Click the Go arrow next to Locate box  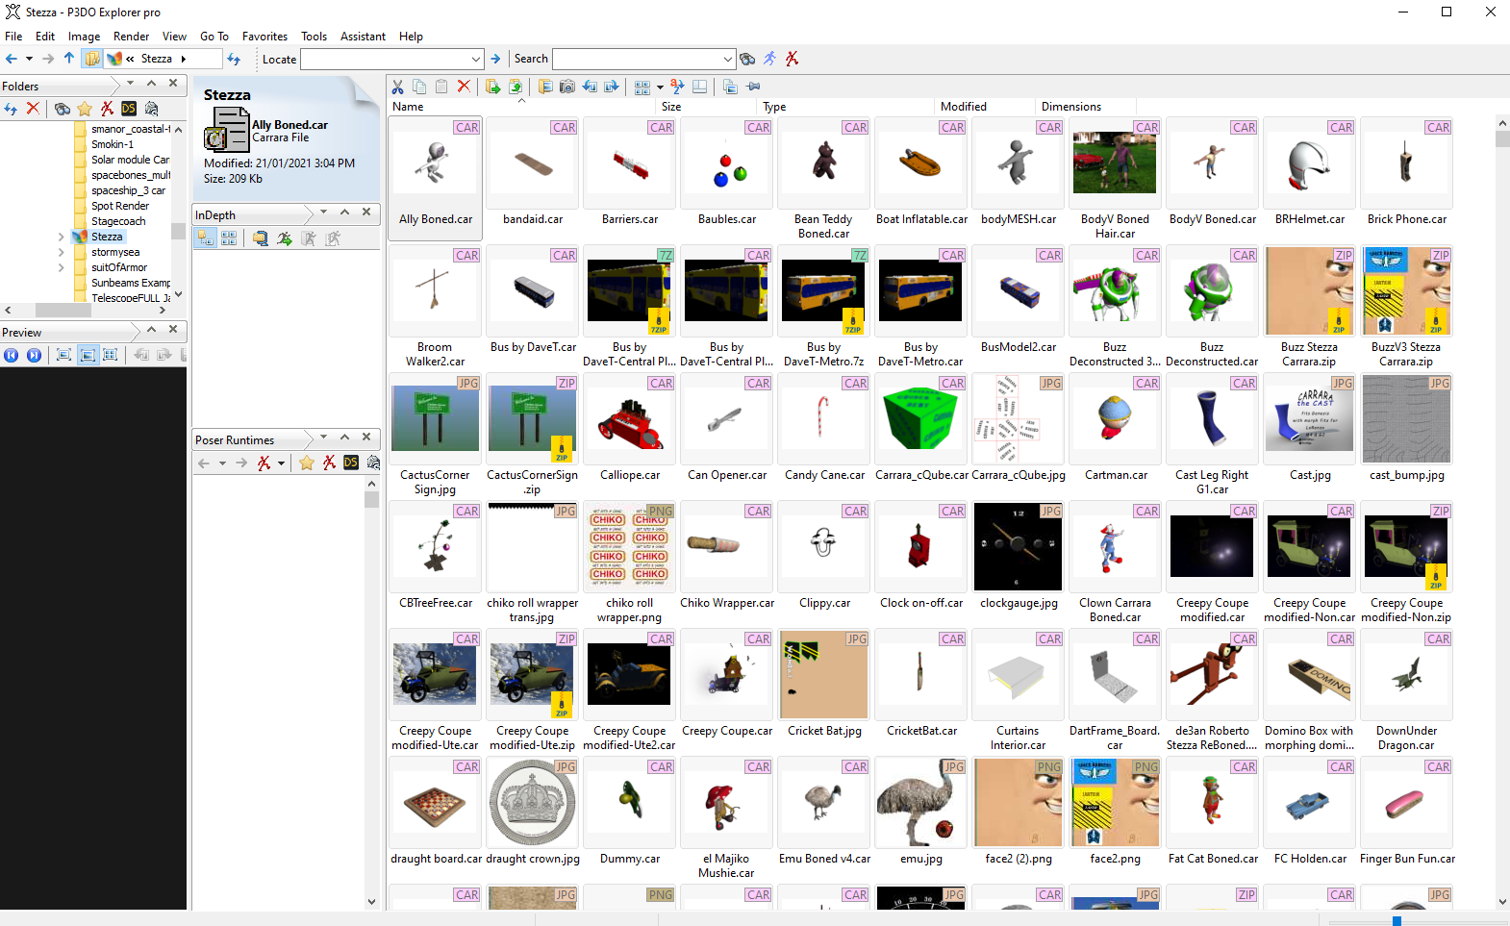[495, 59]
